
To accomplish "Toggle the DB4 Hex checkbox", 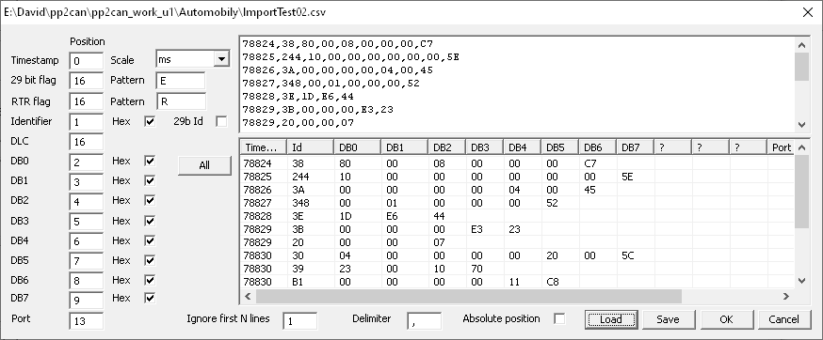I will coord(150,240).
